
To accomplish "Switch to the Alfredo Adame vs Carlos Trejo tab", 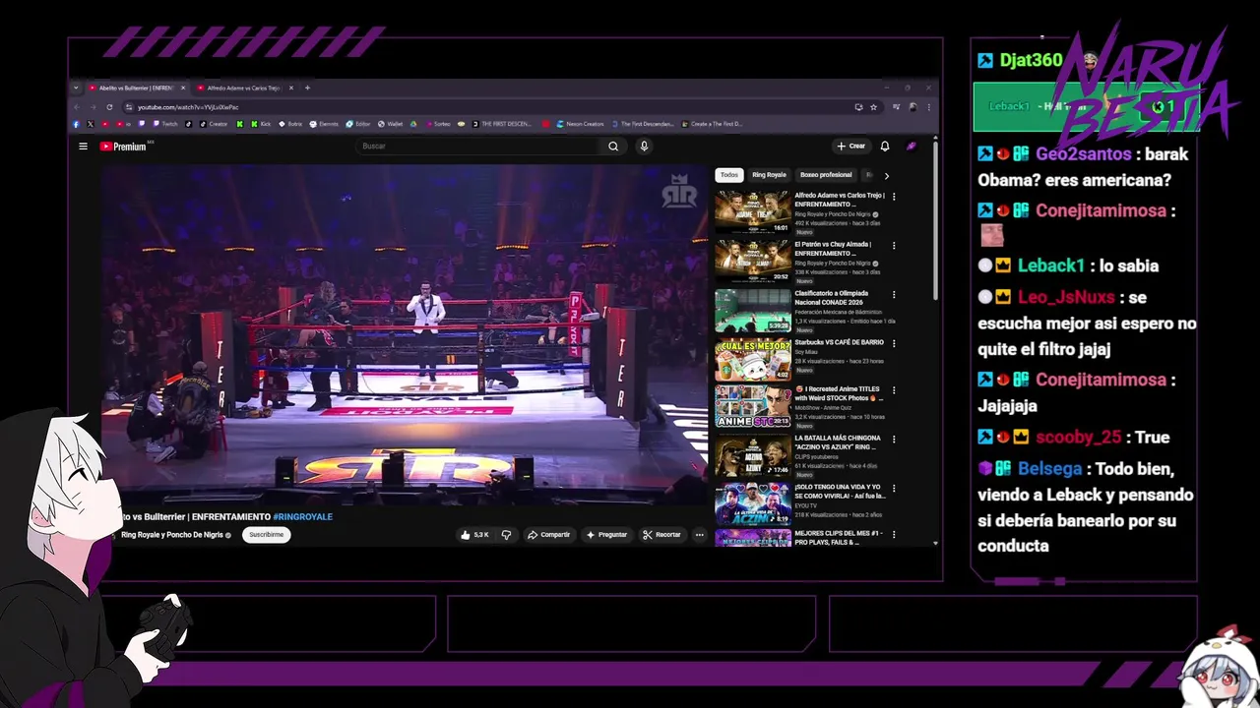I will pyautogui.click(x=243, y=88).
